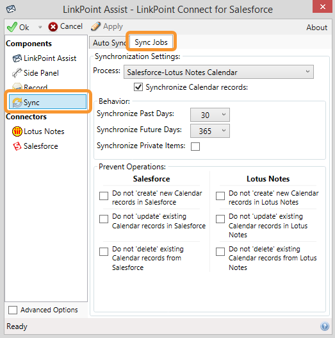Toggle Synchronize Calendar records checkbox
Screen dimensions: 335x338
coord(138,87)
